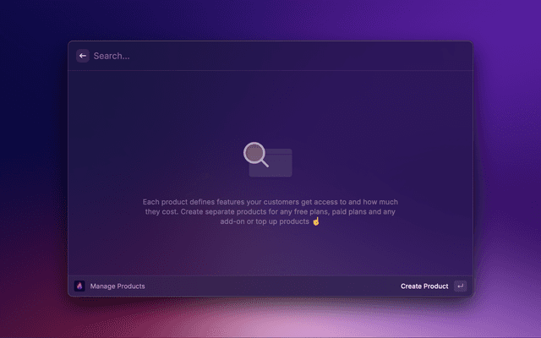The height and width of the screenshot is (338, 541).
Task: Click the Enter key icon
Action: click(460, 286)
